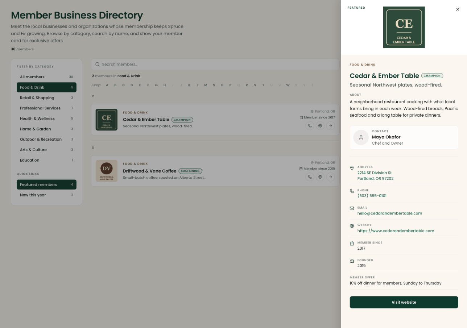Click the DV Driftwood & Vane Coffee logo

(x=107, y=171)
